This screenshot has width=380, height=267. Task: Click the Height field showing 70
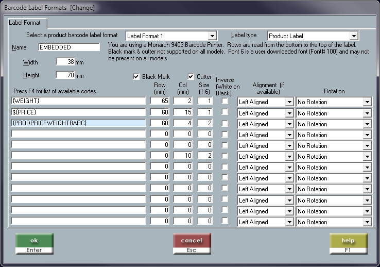65,75
